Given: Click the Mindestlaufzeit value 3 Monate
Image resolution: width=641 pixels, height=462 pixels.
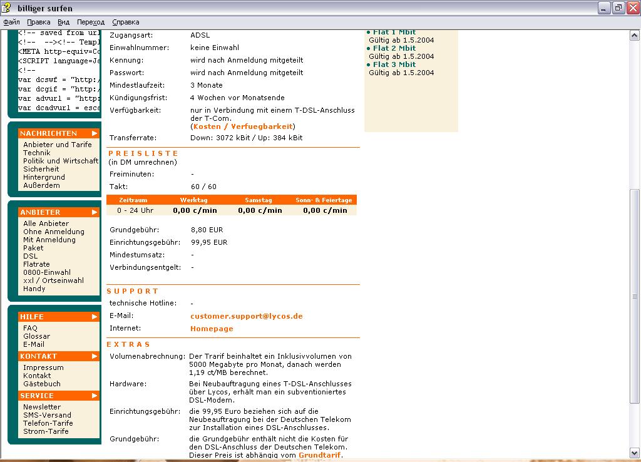Looking at the screenshot, I should [x=207, y=85].
